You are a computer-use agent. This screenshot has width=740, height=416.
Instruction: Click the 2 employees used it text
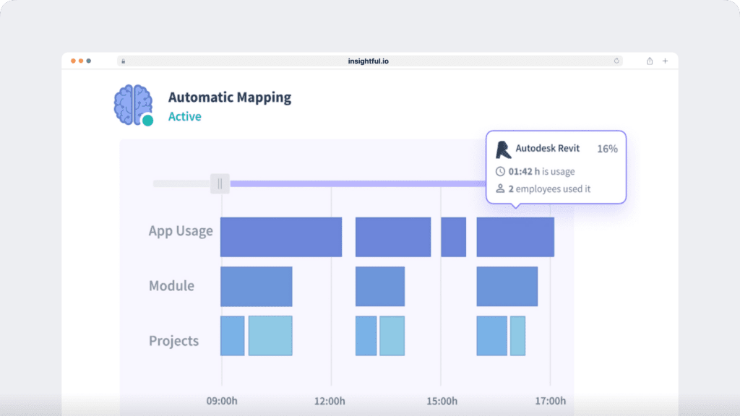pos(549,188)
